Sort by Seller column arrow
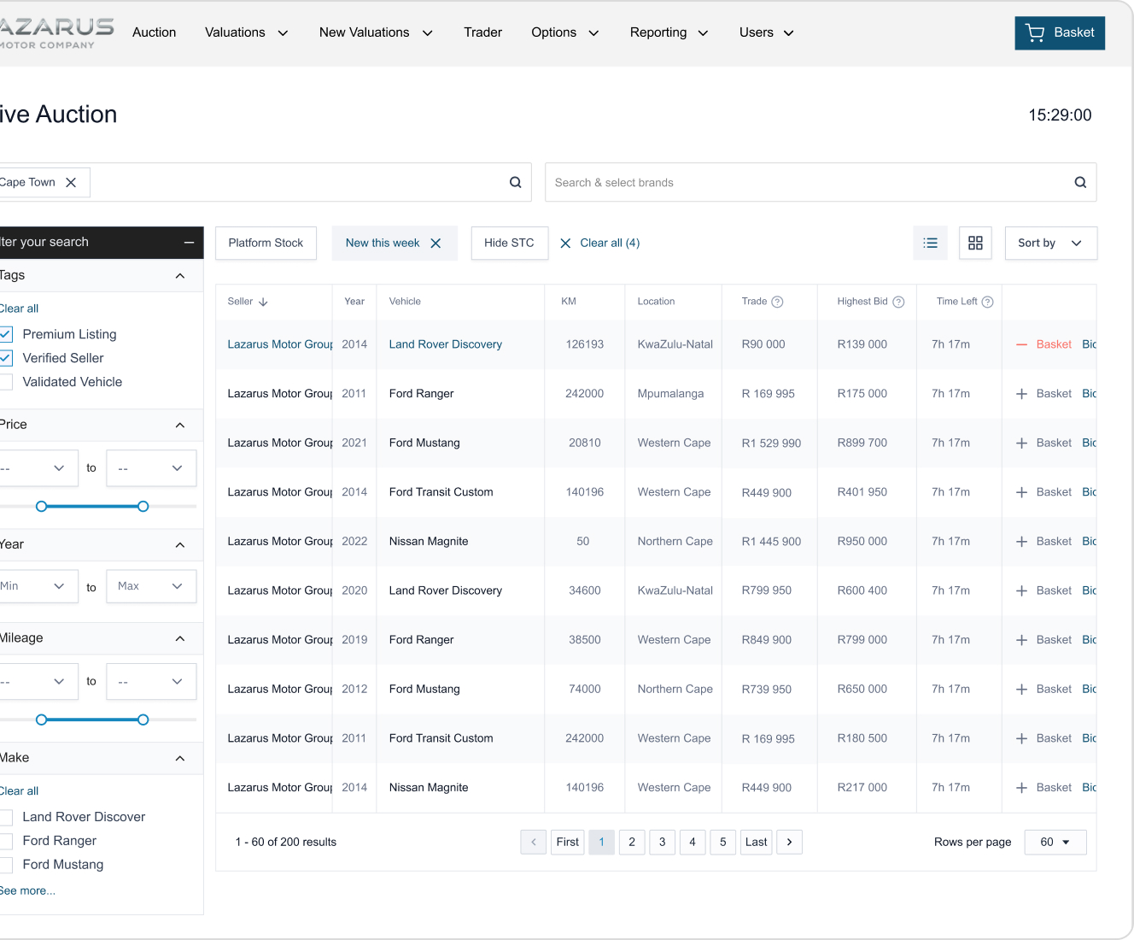The width and height of the screenshot is (1134, 940). tap(263, 302)
